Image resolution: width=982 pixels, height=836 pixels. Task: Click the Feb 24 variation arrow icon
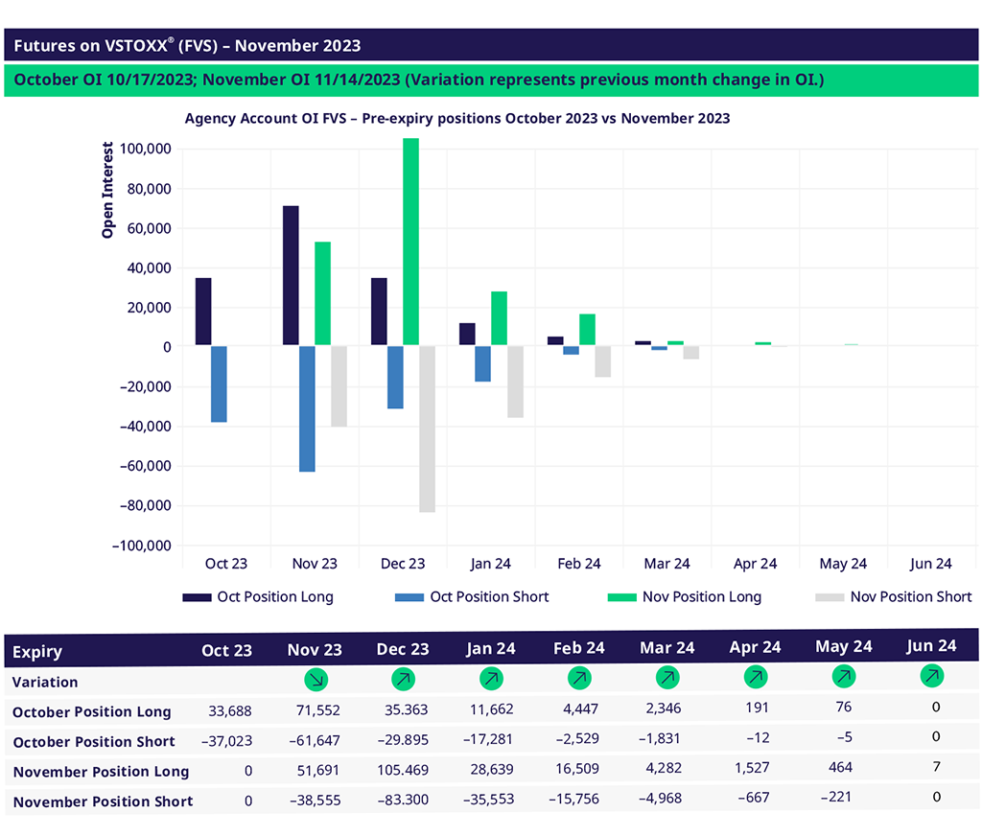pos(579,680)
